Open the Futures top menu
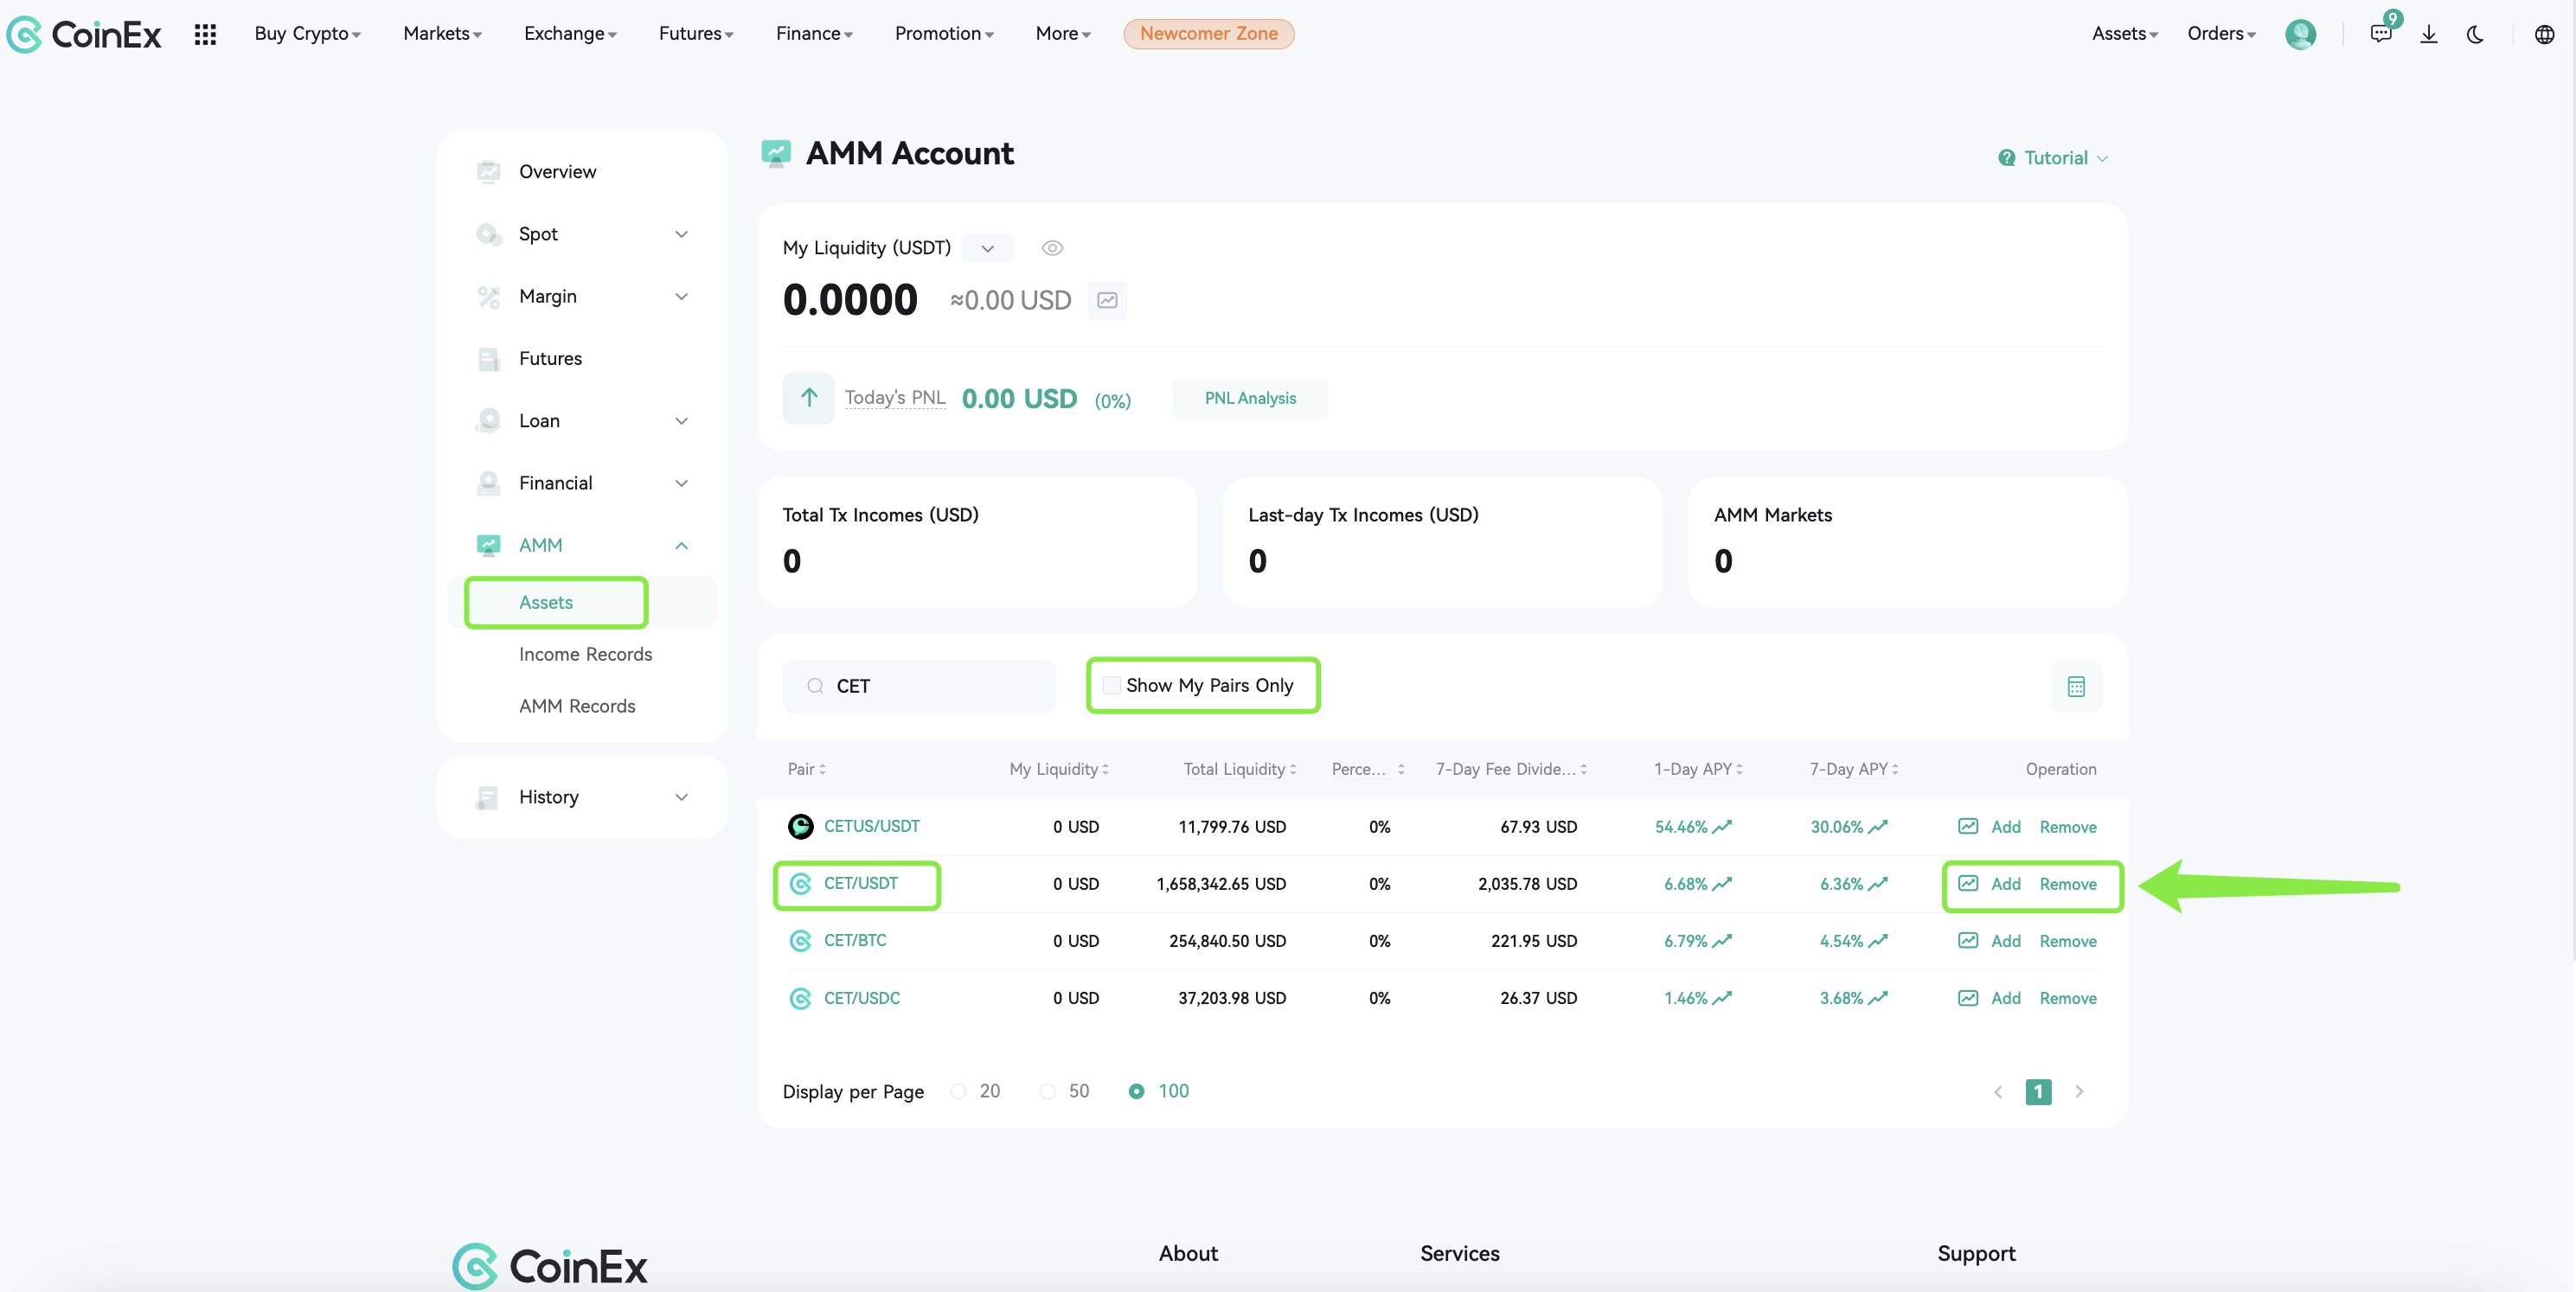The height and width of the screenshot is (1292, 2576). point(696,34)
